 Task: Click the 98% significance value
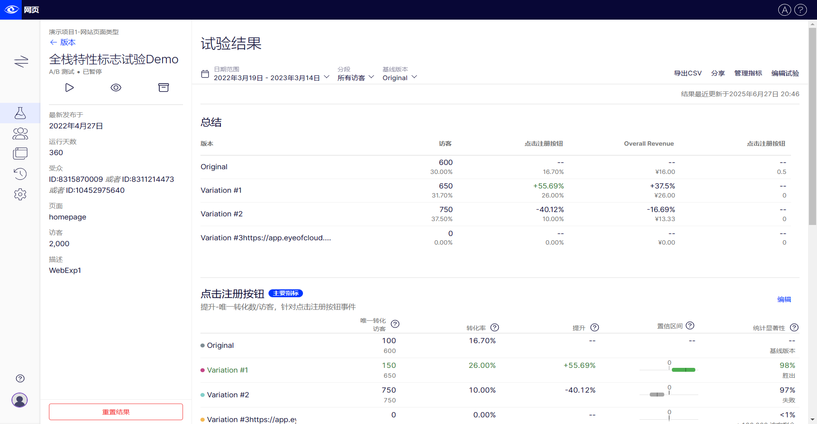tap(787, 365)
